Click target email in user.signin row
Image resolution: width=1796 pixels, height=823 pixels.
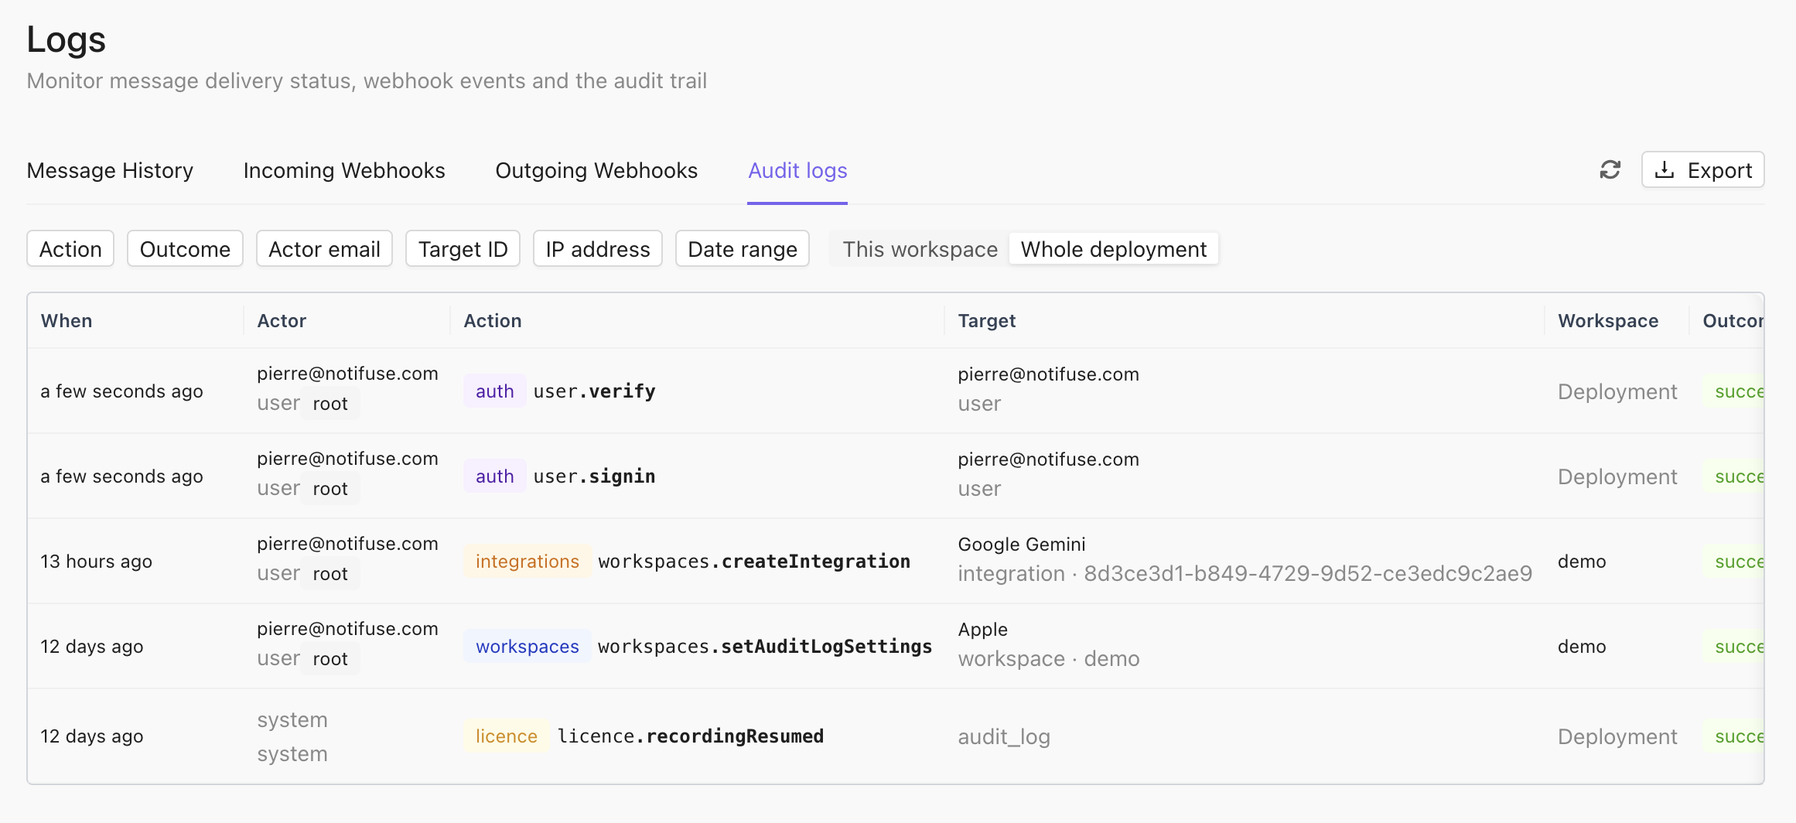[1048, 459]
